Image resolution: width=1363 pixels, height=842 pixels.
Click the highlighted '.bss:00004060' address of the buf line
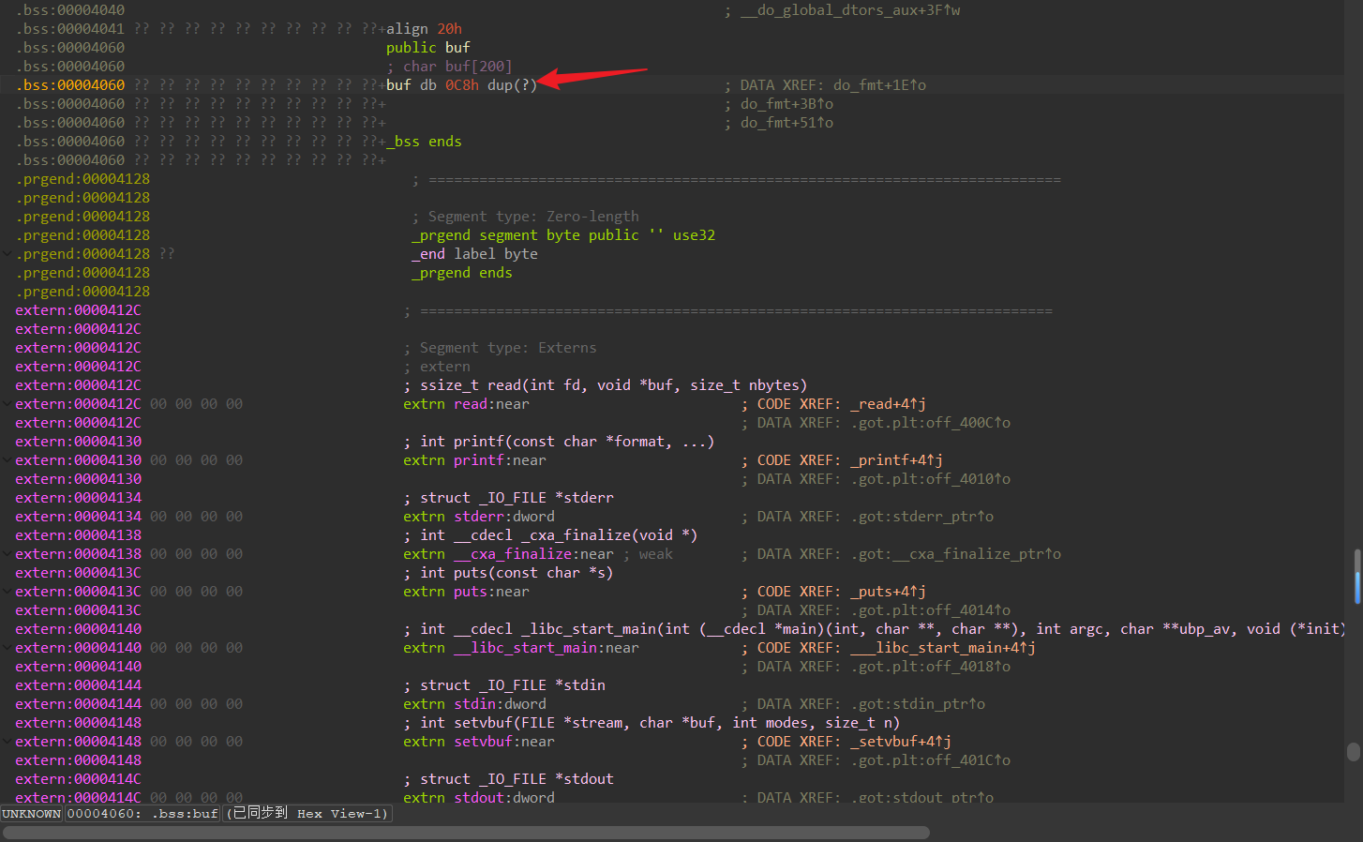(70, 84)
